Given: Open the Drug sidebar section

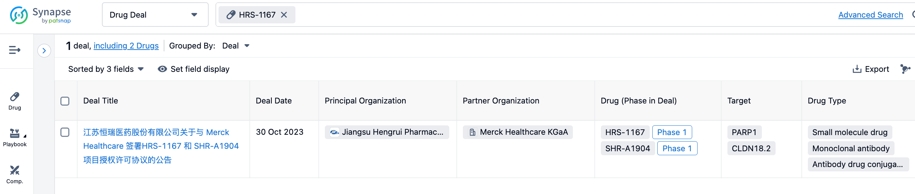Looking at the screenshot, I should coord(15,101).
